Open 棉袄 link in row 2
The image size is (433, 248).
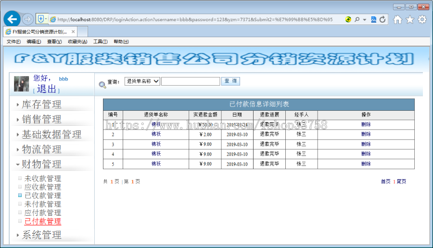[x=156, y=134]
